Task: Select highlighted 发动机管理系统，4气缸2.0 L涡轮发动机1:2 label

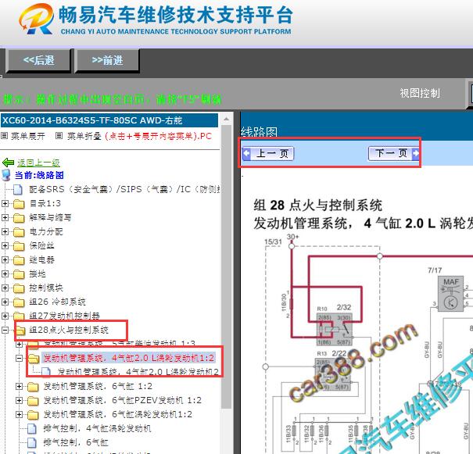Action: tap(129, 358)
